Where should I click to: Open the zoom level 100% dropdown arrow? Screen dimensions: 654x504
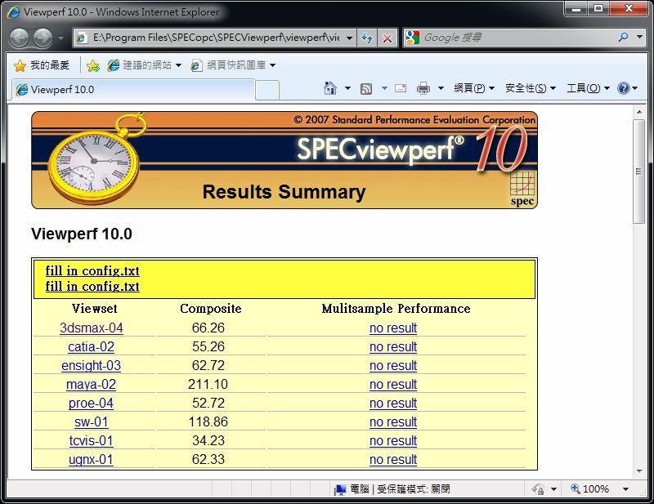point(625,488)
